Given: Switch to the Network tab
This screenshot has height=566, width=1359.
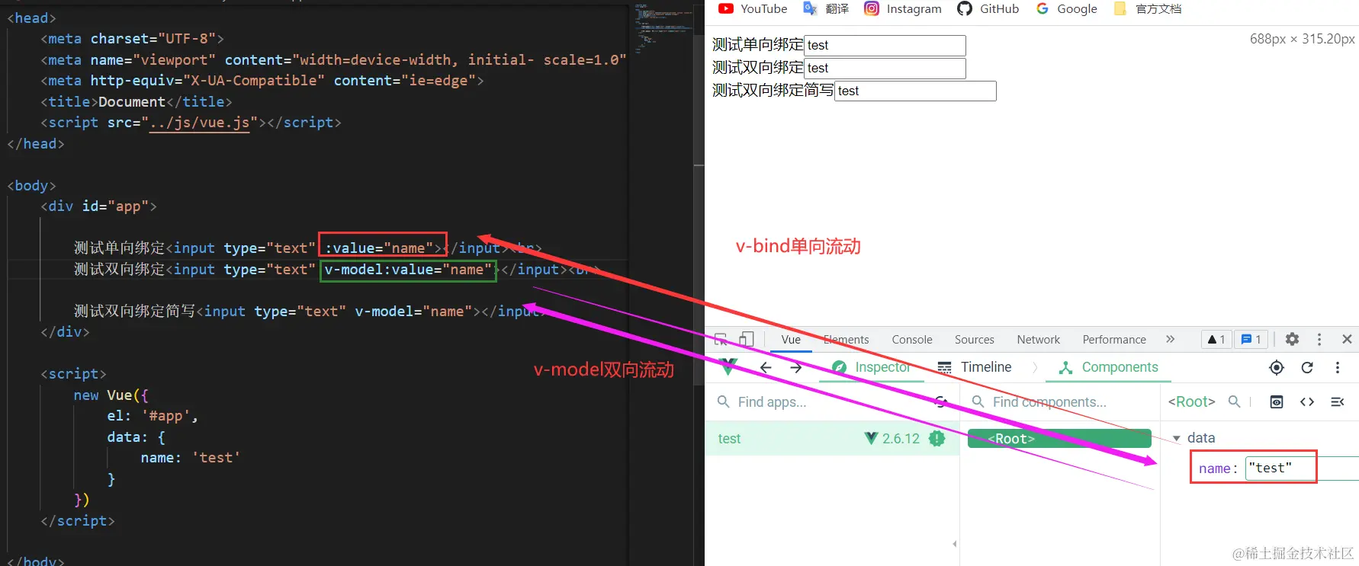Looking at the screenshot, I should click(1039, 340).
